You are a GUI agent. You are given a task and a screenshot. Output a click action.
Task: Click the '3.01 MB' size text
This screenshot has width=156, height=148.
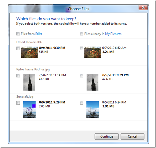108,106
